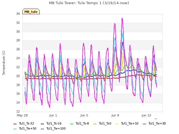Click the 22 y-axis tick label
The width and height of the screenshot is (179, 134).
click(18, 67)
